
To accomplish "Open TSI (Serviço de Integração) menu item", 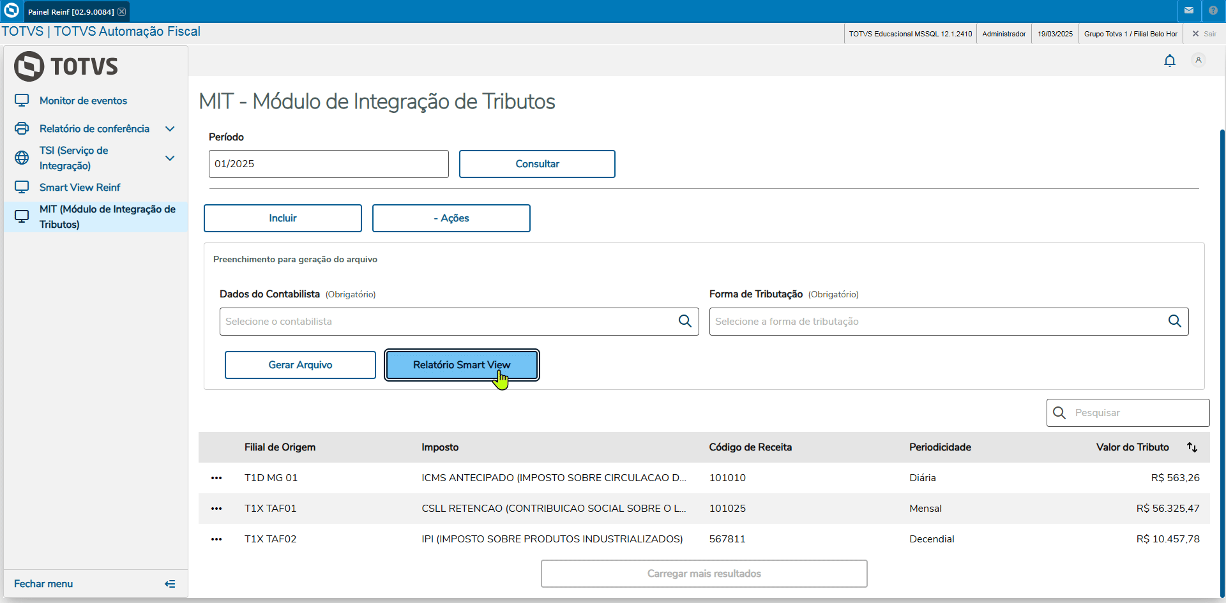I will [x=96, y=158].
